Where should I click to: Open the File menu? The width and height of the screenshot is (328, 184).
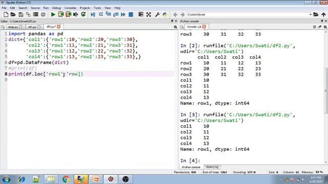click(x=4, y=8)
